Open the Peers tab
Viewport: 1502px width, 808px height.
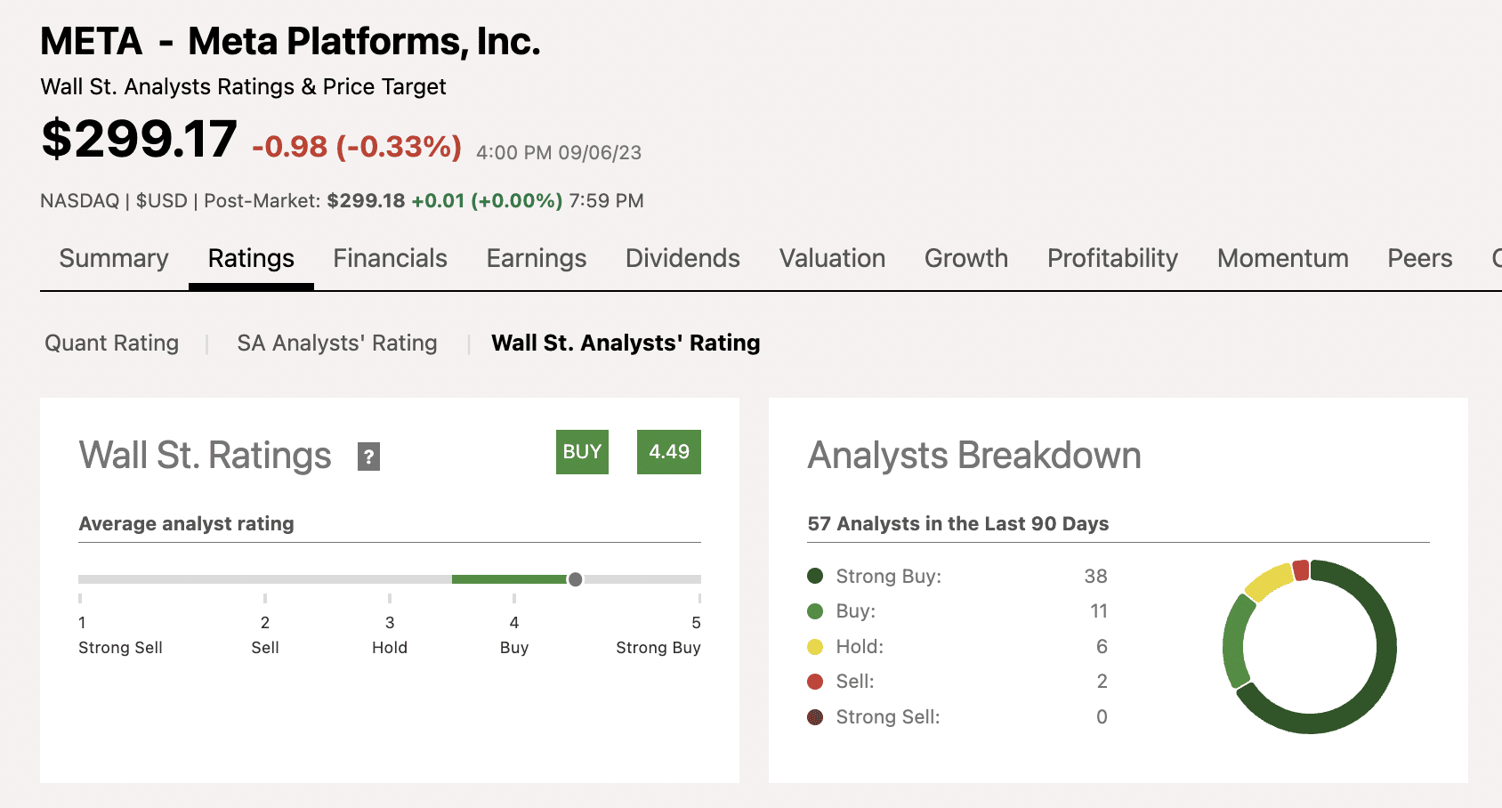pyautogui.click(x=1420, y=258)
